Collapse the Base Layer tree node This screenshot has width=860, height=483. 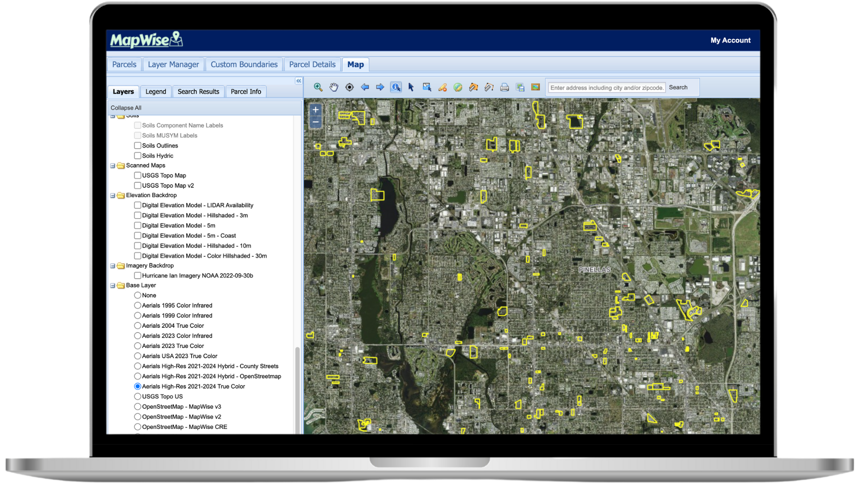click(x=112, y=285)
